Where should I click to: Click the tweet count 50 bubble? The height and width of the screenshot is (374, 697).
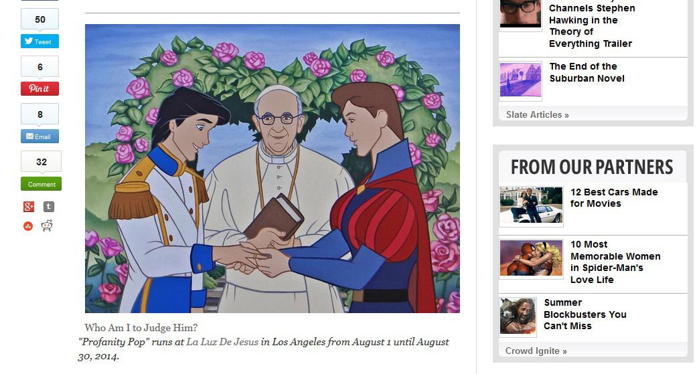coord(40,19)
